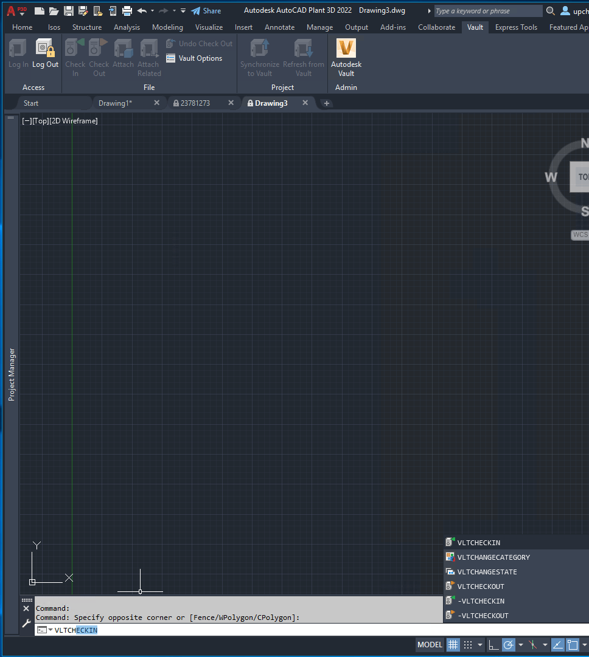Select VLTCHECKOUT from the command suggestions
Viewport: 589px width, 657px height.
pos(481,586)
